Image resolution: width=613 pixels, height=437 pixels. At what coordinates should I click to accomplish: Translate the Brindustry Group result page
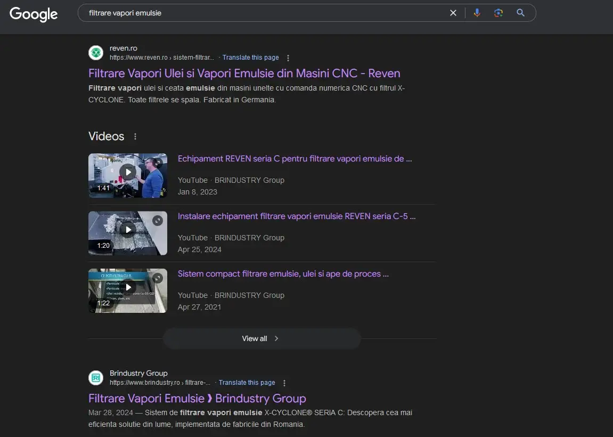247,383
